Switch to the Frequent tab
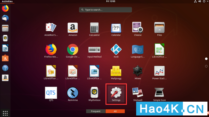 pyautogui.click(x=96, y=111)
